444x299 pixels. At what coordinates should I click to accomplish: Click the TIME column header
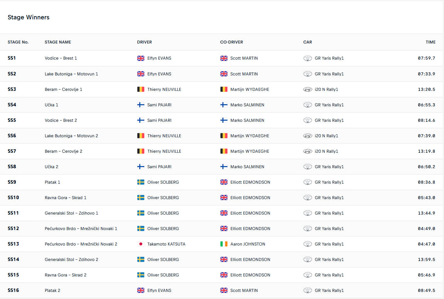click(430, 42)
